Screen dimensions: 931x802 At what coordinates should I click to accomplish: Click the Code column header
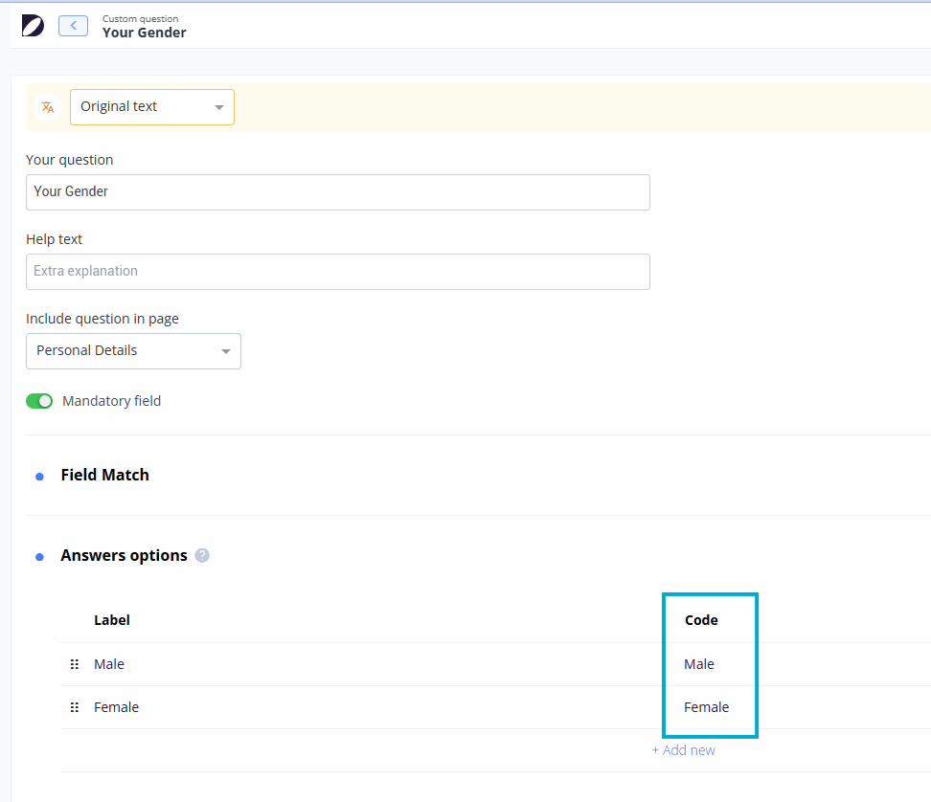coord(701,620)
